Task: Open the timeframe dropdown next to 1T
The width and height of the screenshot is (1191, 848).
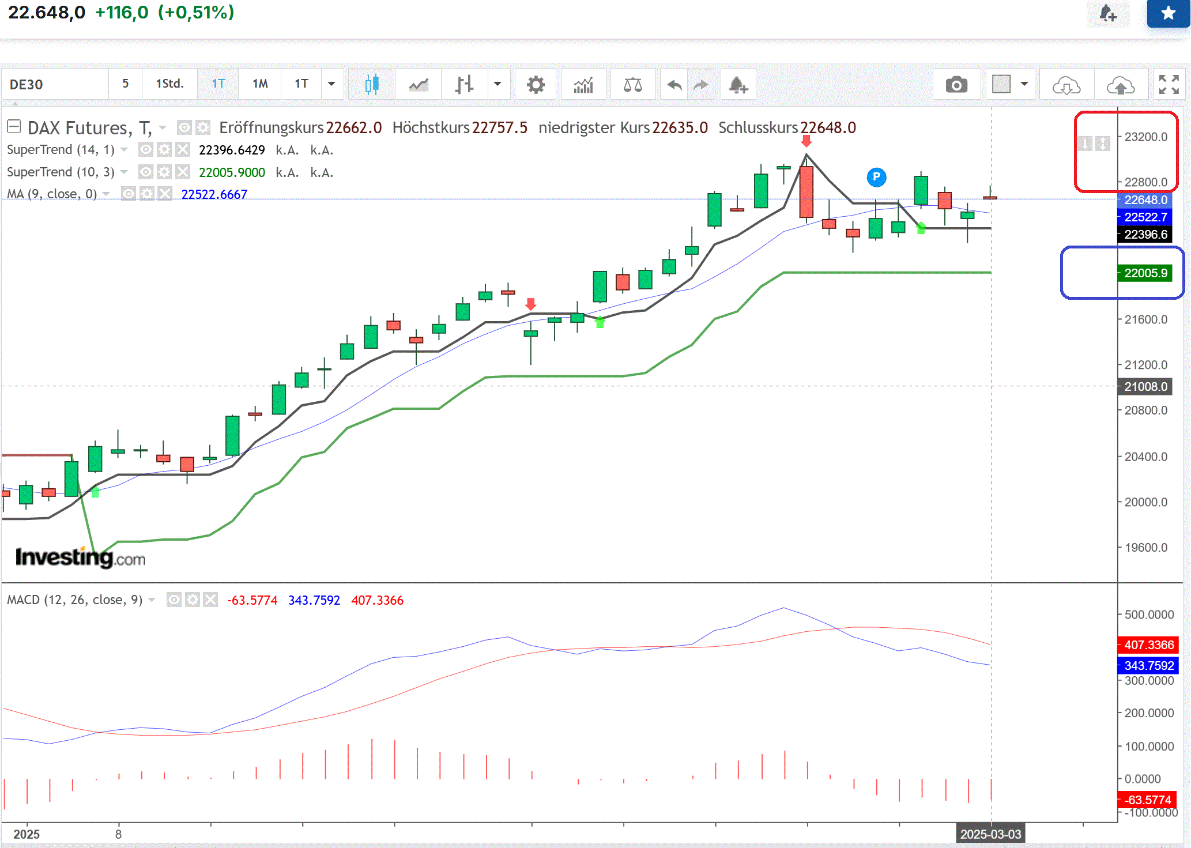Action: point(332,84)
